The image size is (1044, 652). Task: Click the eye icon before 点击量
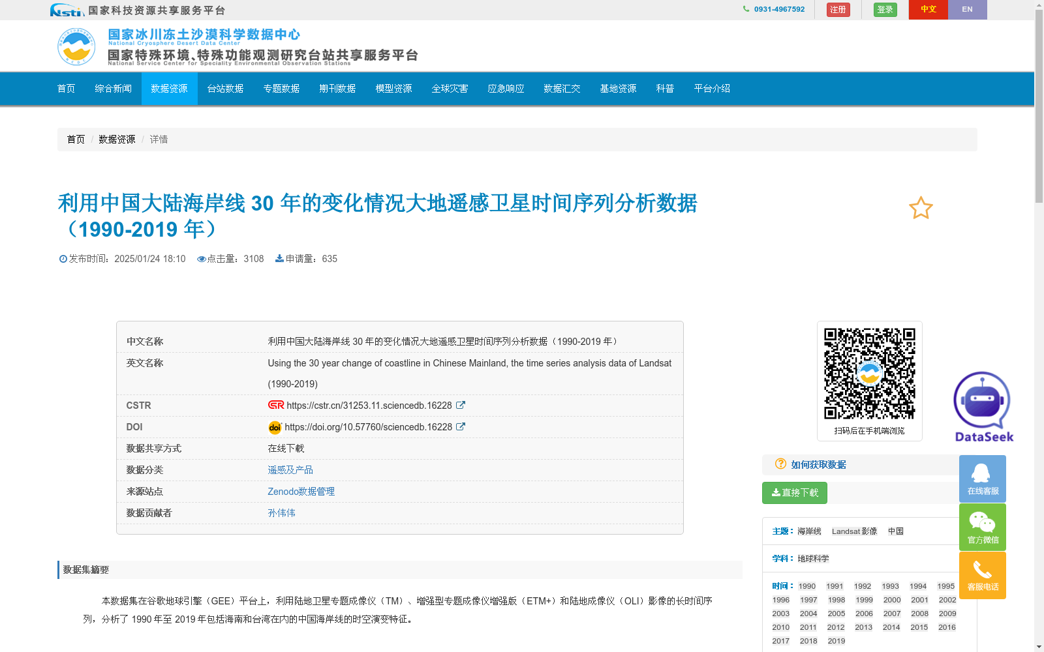click(x=202, y=259)
